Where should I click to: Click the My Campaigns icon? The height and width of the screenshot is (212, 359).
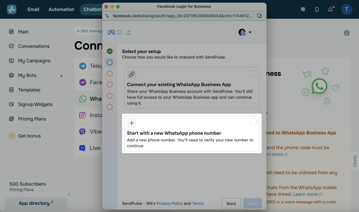[x=11, y=61]
